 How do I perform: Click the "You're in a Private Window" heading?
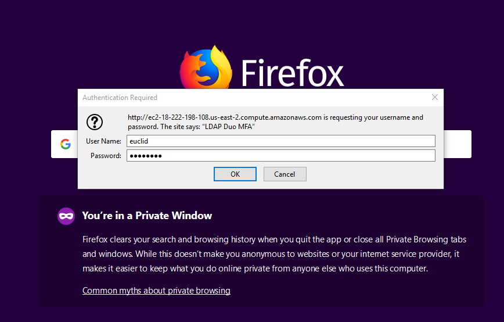(x=147, y=216)
